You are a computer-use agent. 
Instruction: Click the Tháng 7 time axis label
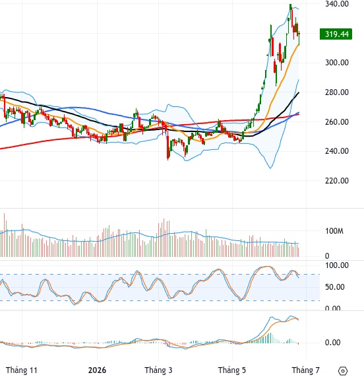[x=306, y=370]
